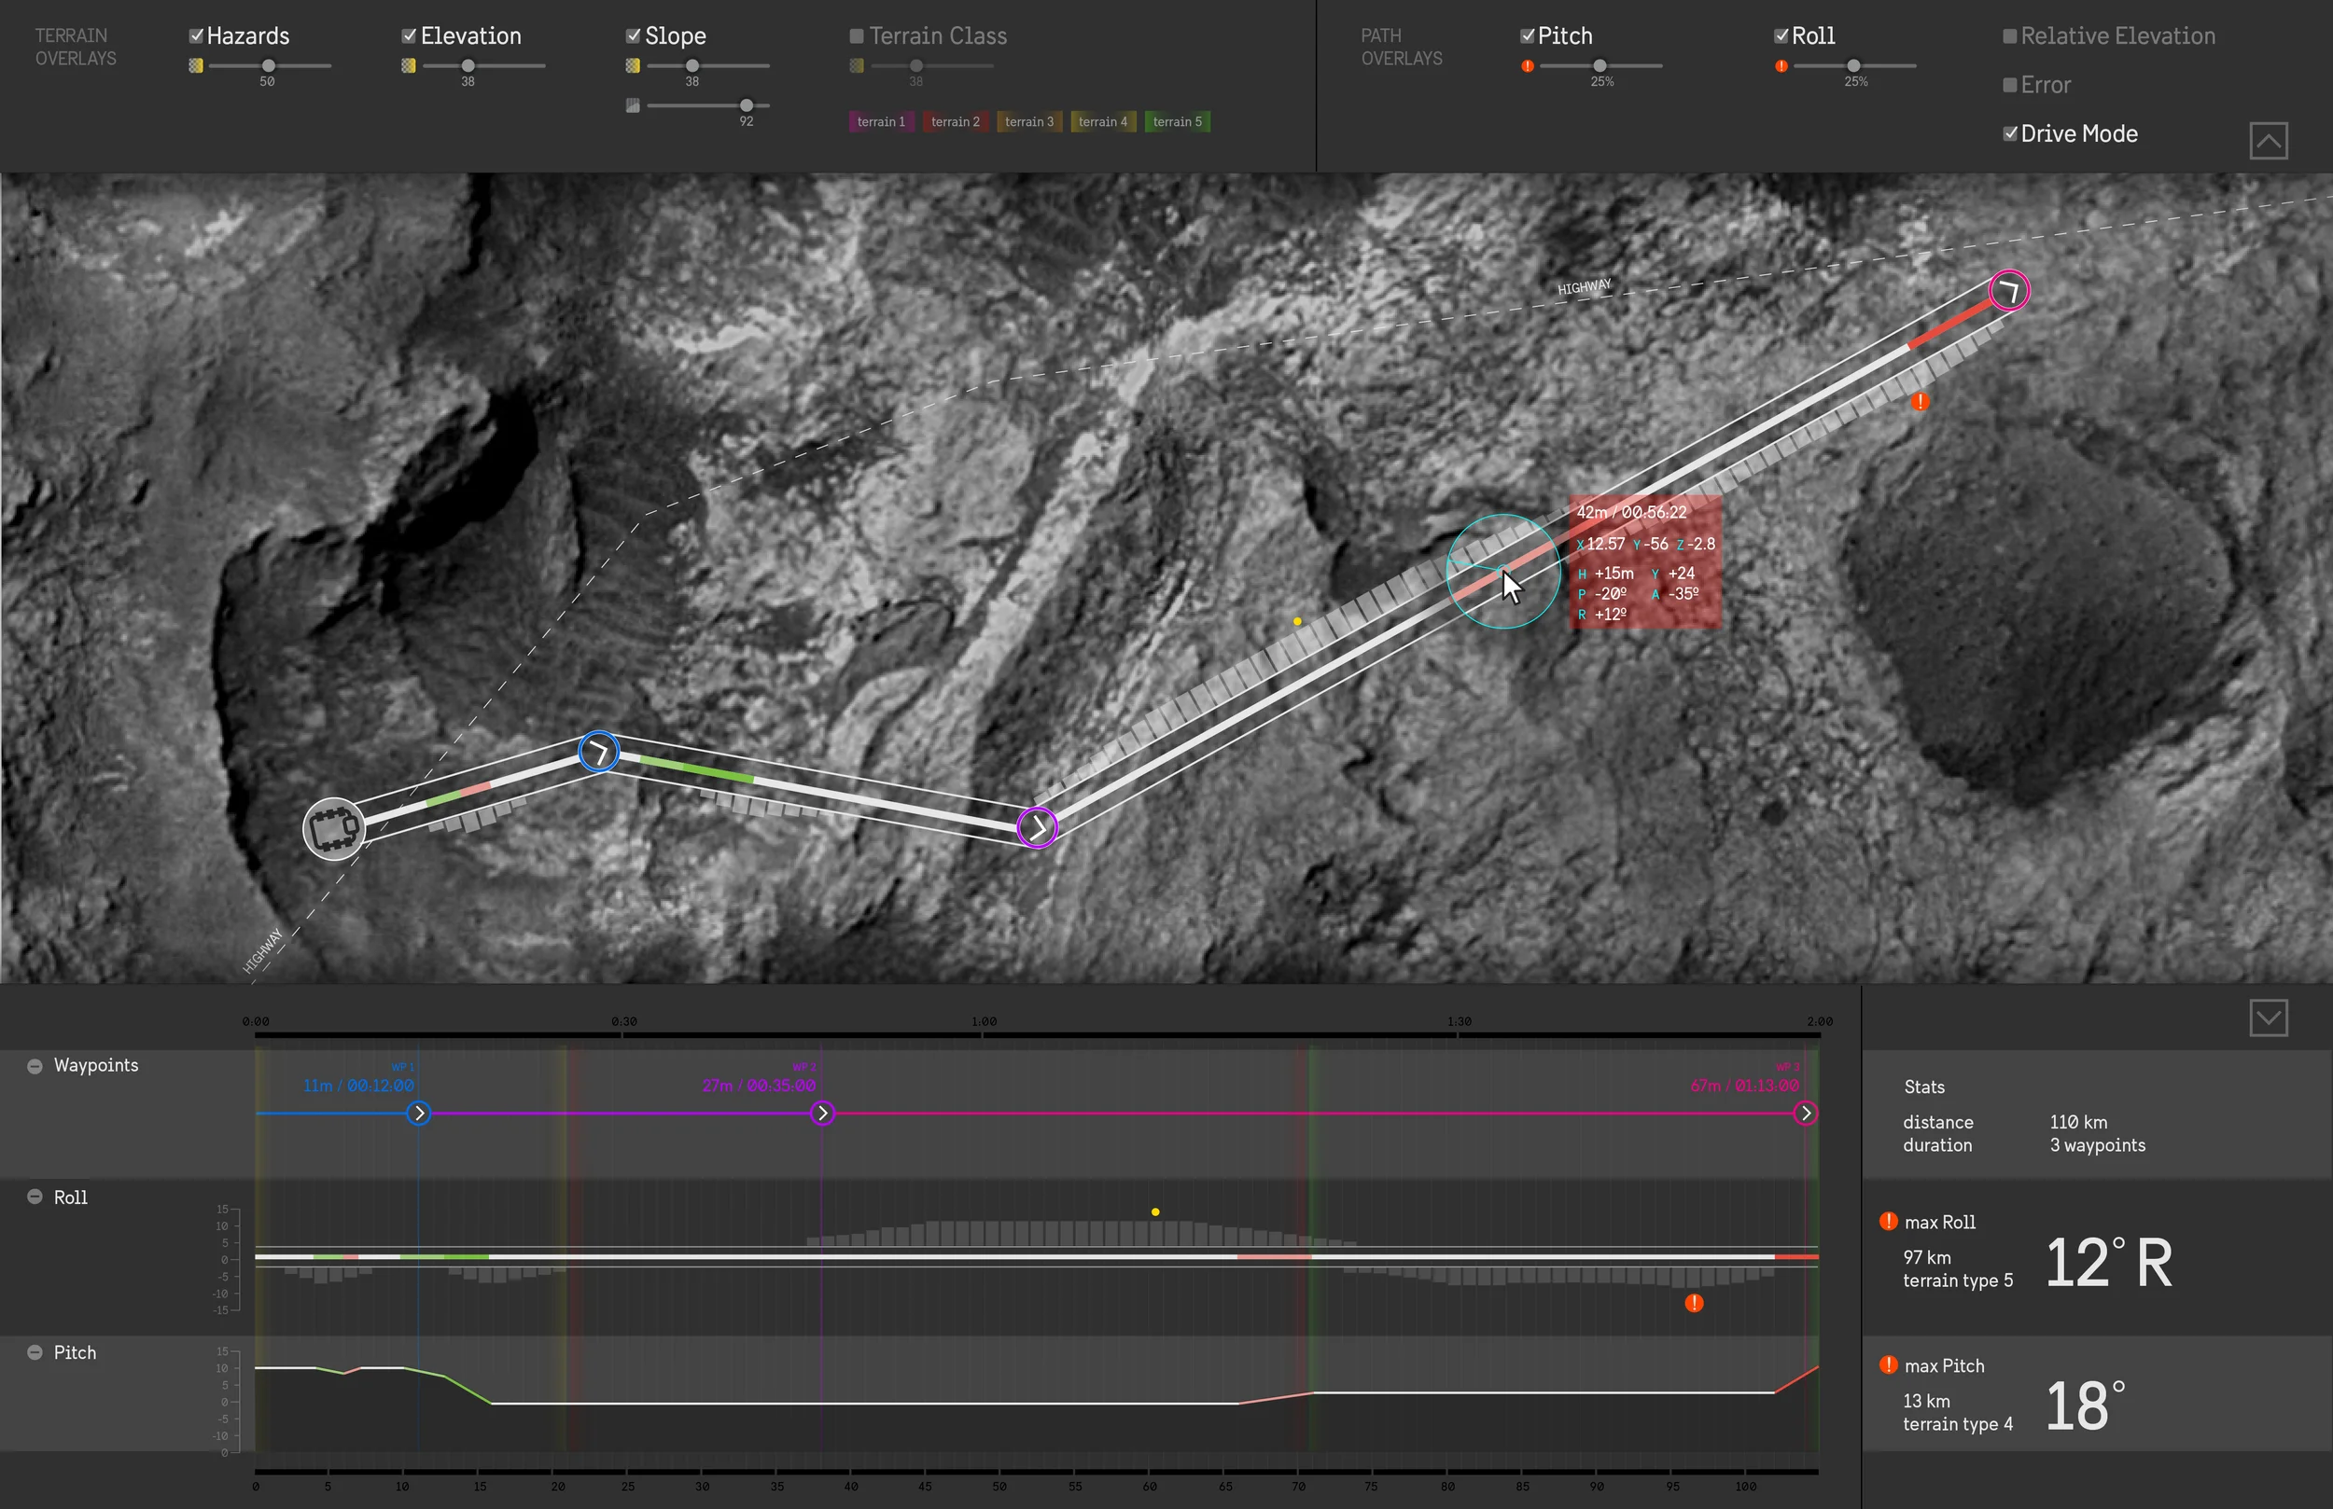The width and height of the screenshot is (2333, 1509).
Task: Select the terrain 5 legend tag
Action: (1177, 121)
